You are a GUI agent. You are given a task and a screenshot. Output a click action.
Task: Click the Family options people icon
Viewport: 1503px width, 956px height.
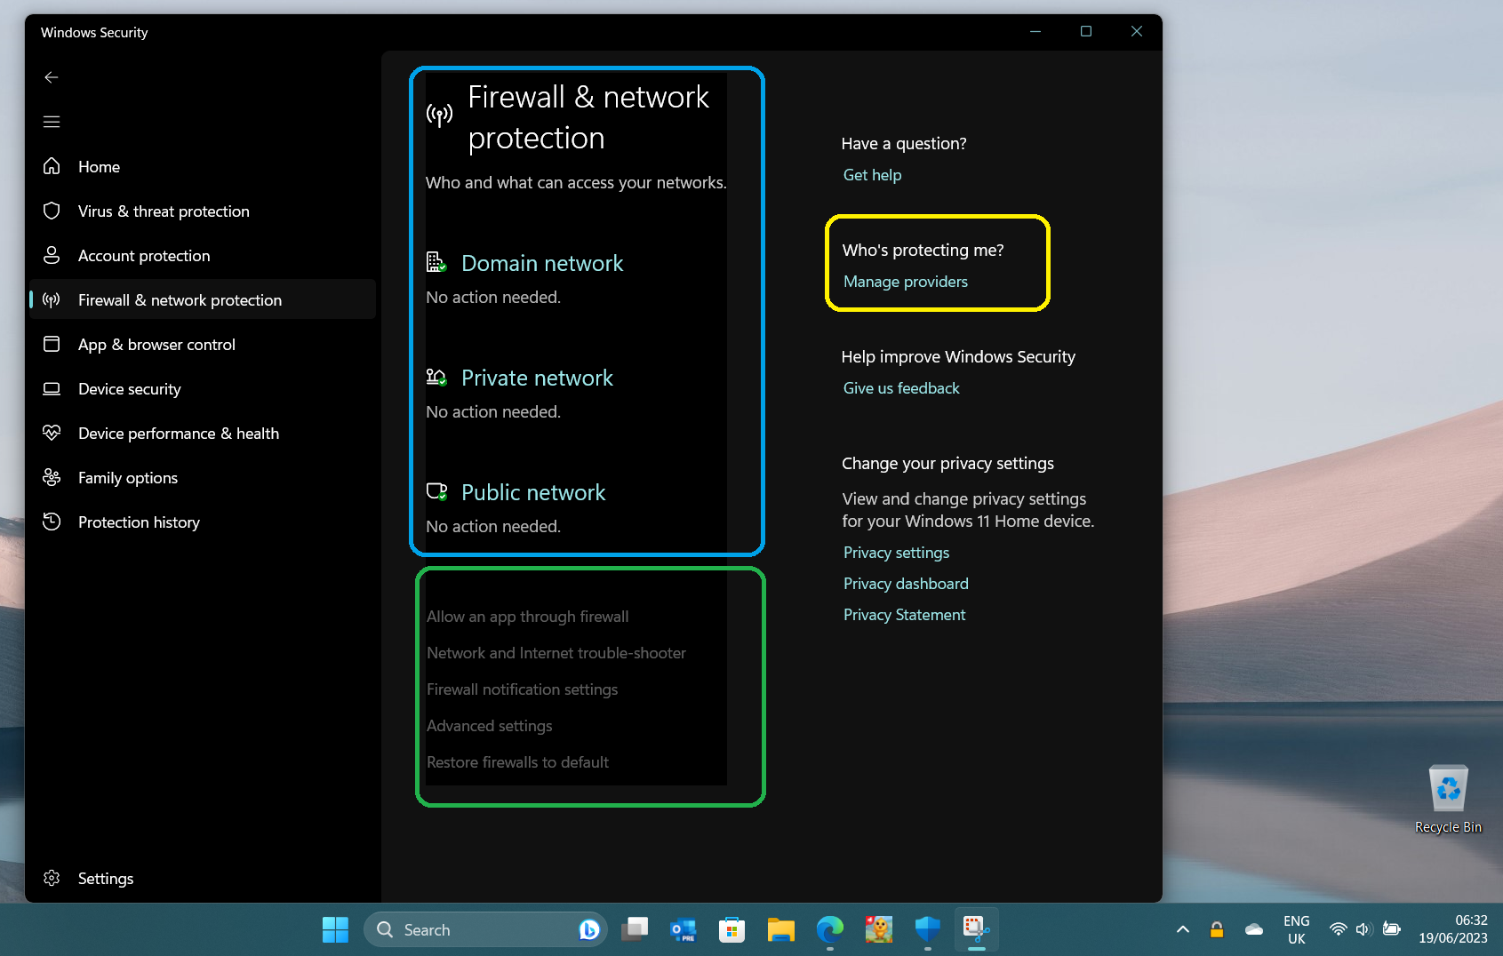point(52,477)
